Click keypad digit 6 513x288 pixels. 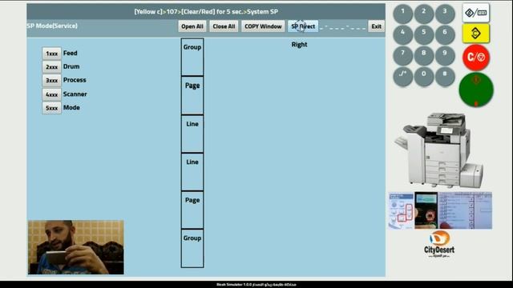pyautogui.click(x=445, y=34)
